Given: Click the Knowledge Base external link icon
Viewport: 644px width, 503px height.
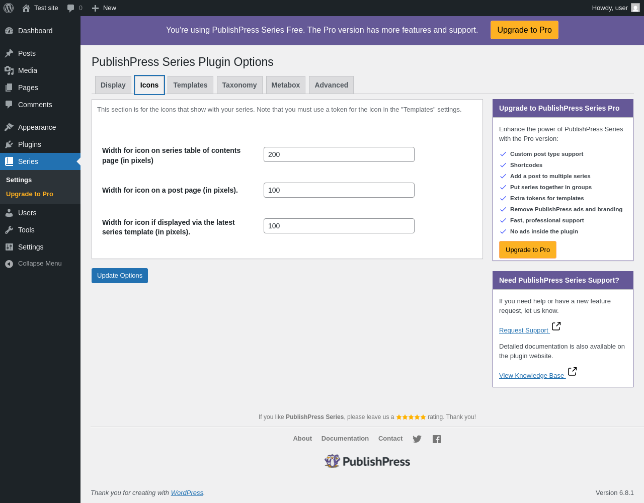Looking at the screenshot, I should coord(572,372).
